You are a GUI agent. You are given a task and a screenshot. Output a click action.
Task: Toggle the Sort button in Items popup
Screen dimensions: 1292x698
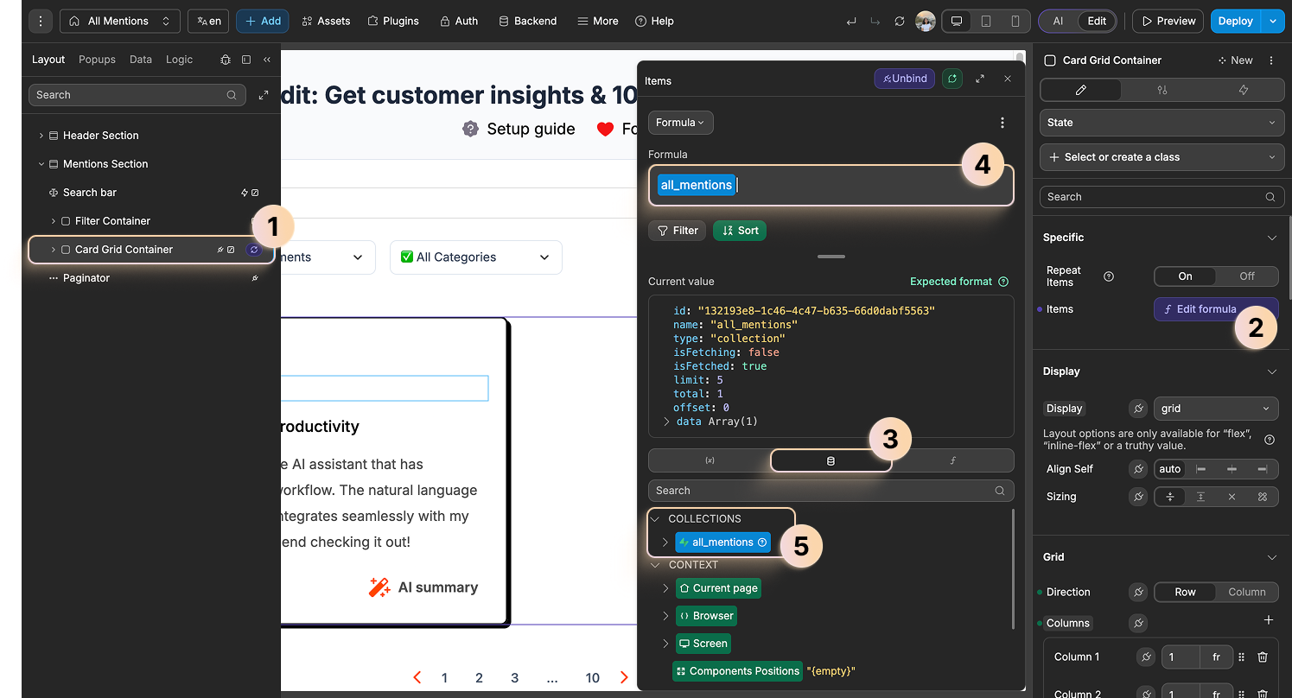pos(740,231)
